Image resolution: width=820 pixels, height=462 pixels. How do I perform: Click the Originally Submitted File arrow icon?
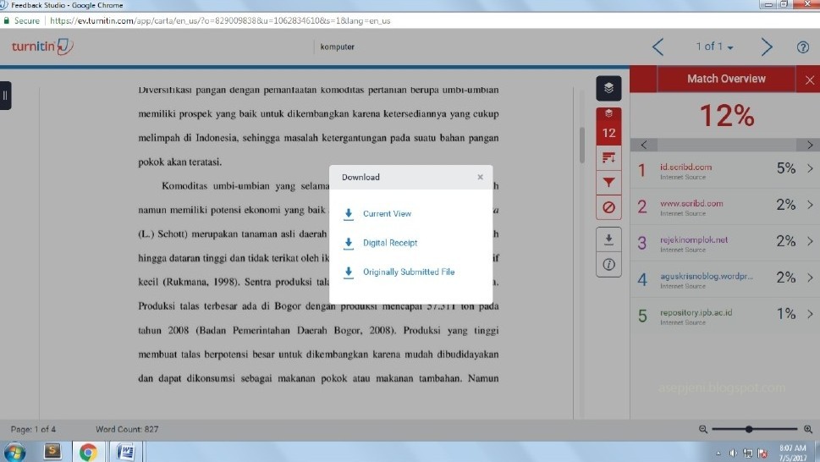[349, 272]
